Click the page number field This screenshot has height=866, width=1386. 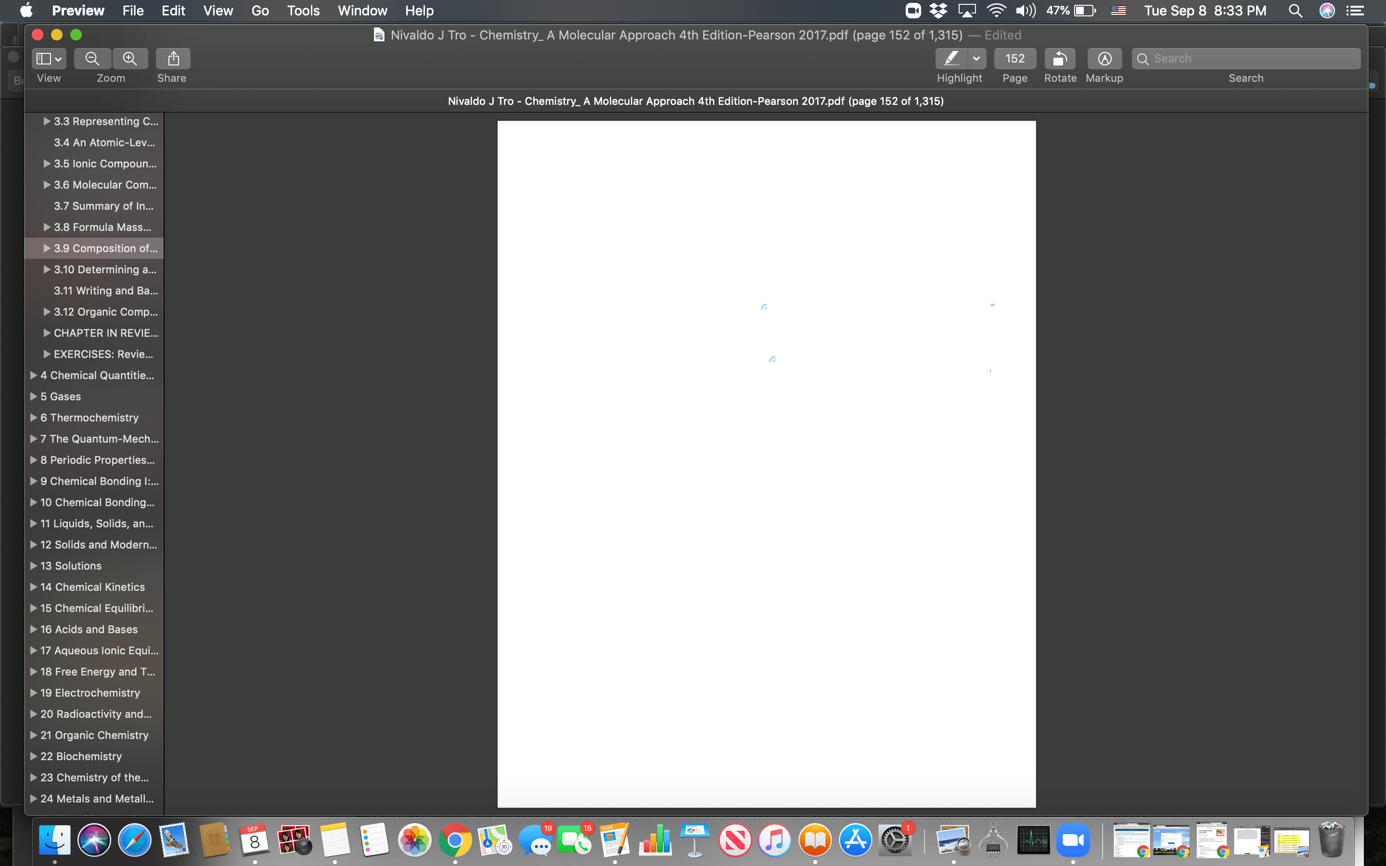pyautogui.click(x=1014, y=58)
